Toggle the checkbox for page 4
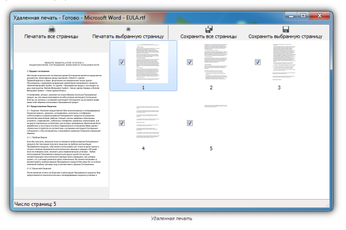Viewport: 346px width, 230px height. [x=122, y=123]
